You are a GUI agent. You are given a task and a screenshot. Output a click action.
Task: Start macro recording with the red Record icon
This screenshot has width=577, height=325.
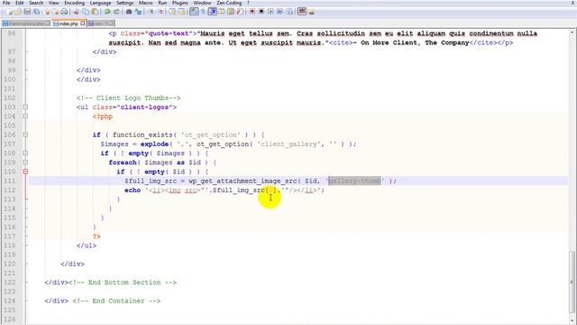click(x=252, y=12)
